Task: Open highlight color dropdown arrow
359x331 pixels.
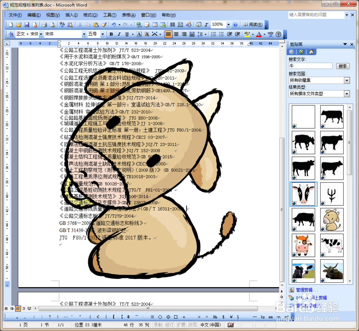Action: click(253, 34)
